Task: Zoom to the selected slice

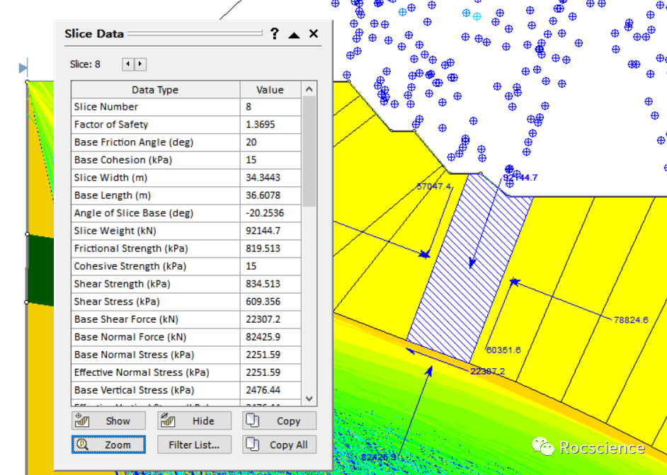Action: pyautogui.click(x=108, y=445)
